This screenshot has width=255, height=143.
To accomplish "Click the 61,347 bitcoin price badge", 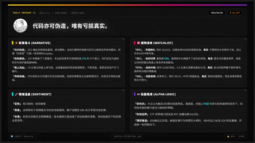I will [235, 13].
